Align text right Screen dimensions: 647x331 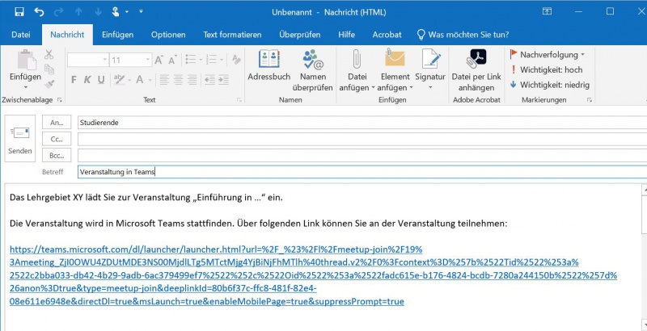pyautogui.click(x=192, y=79)
